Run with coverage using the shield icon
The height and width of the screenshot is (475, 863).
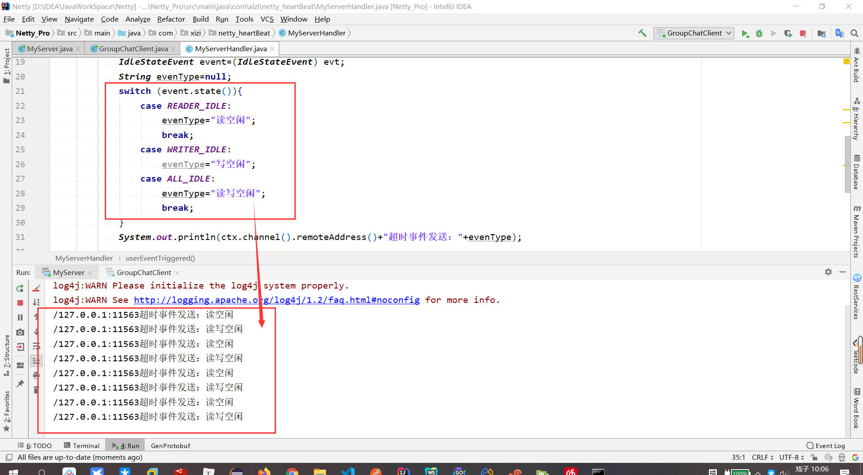point(788,33)
